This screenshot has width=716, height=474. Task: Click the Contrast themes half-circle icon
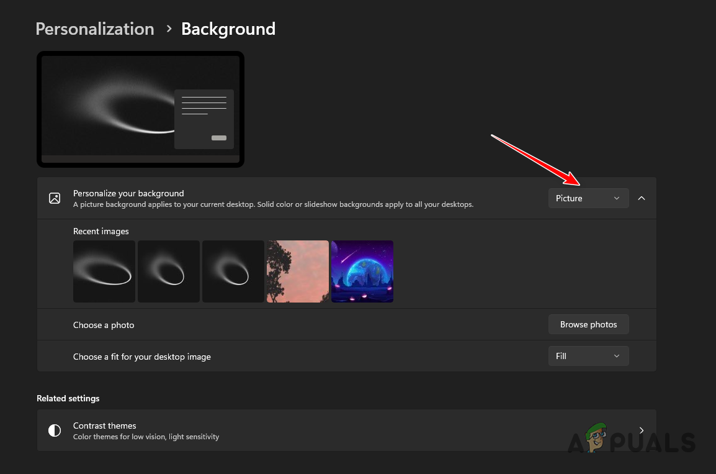(x=54, y=430)
